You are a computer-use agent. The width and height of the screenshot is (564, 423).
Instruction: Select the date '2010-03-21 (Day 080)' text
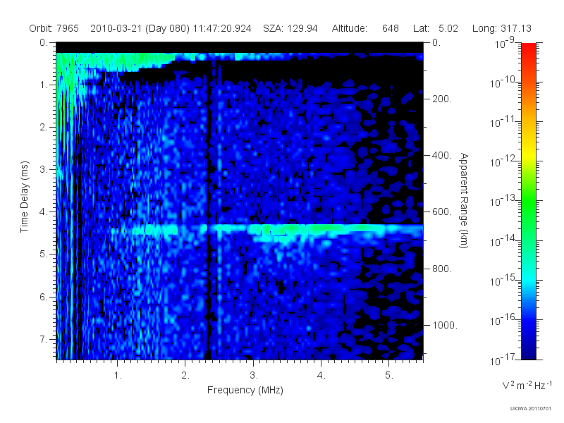140,28
